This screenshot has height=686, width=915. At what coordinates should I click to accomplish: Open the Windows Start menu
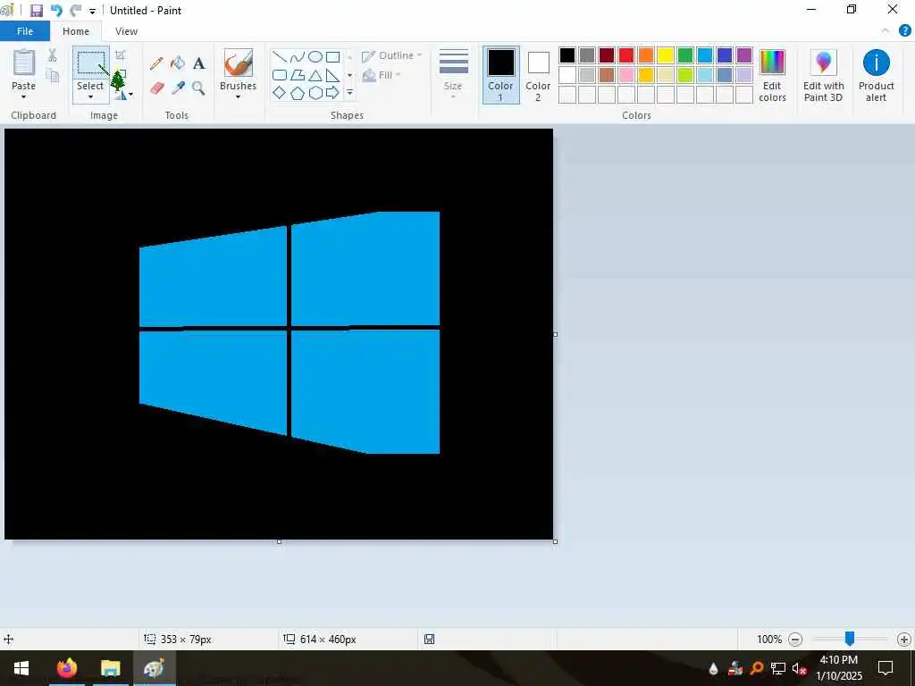pos(21,668)
